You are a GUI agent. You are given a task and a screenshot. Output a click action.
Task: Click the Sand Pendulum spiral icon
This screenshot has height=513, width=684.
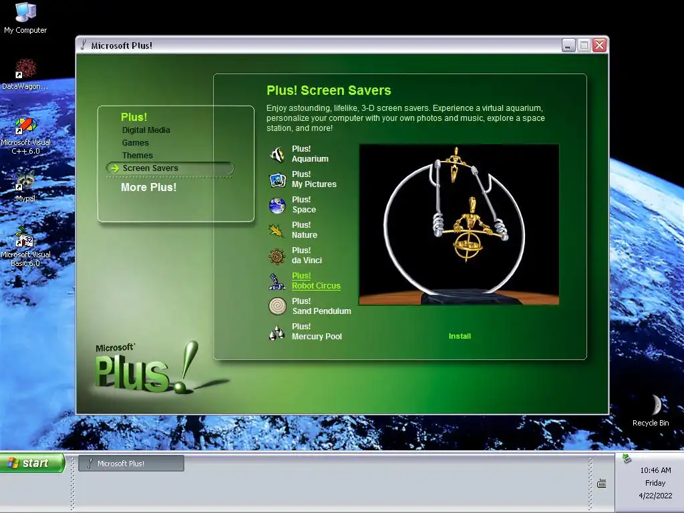point(277,306)
